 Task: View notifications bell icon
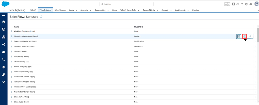pyautogui.click(x=251, y=4)
